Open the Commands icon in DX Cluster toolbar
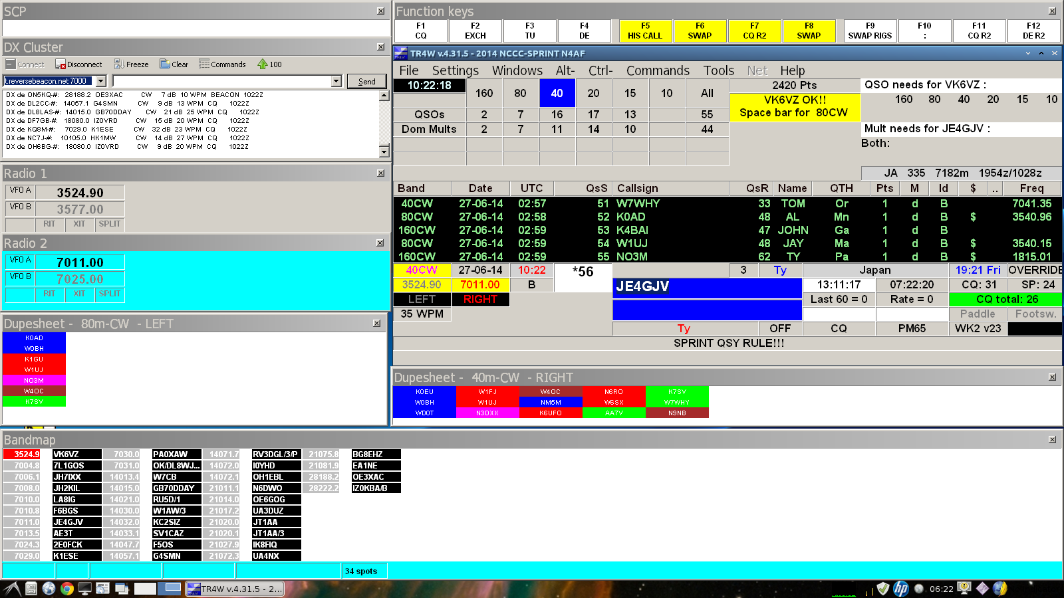Image resolution: width=1064 pixels, height=598 pixels. click(x=204, y=64)
